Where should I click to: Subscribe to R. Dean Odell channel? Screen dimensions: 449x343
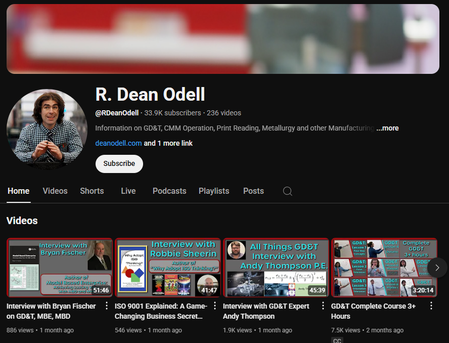click(119, 163)
